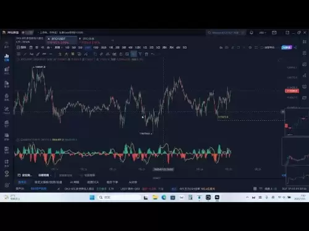Screen dimensions: 309x231
Task: Open the market bar chart sidebar icon
Action: click(x=7, y=57)
